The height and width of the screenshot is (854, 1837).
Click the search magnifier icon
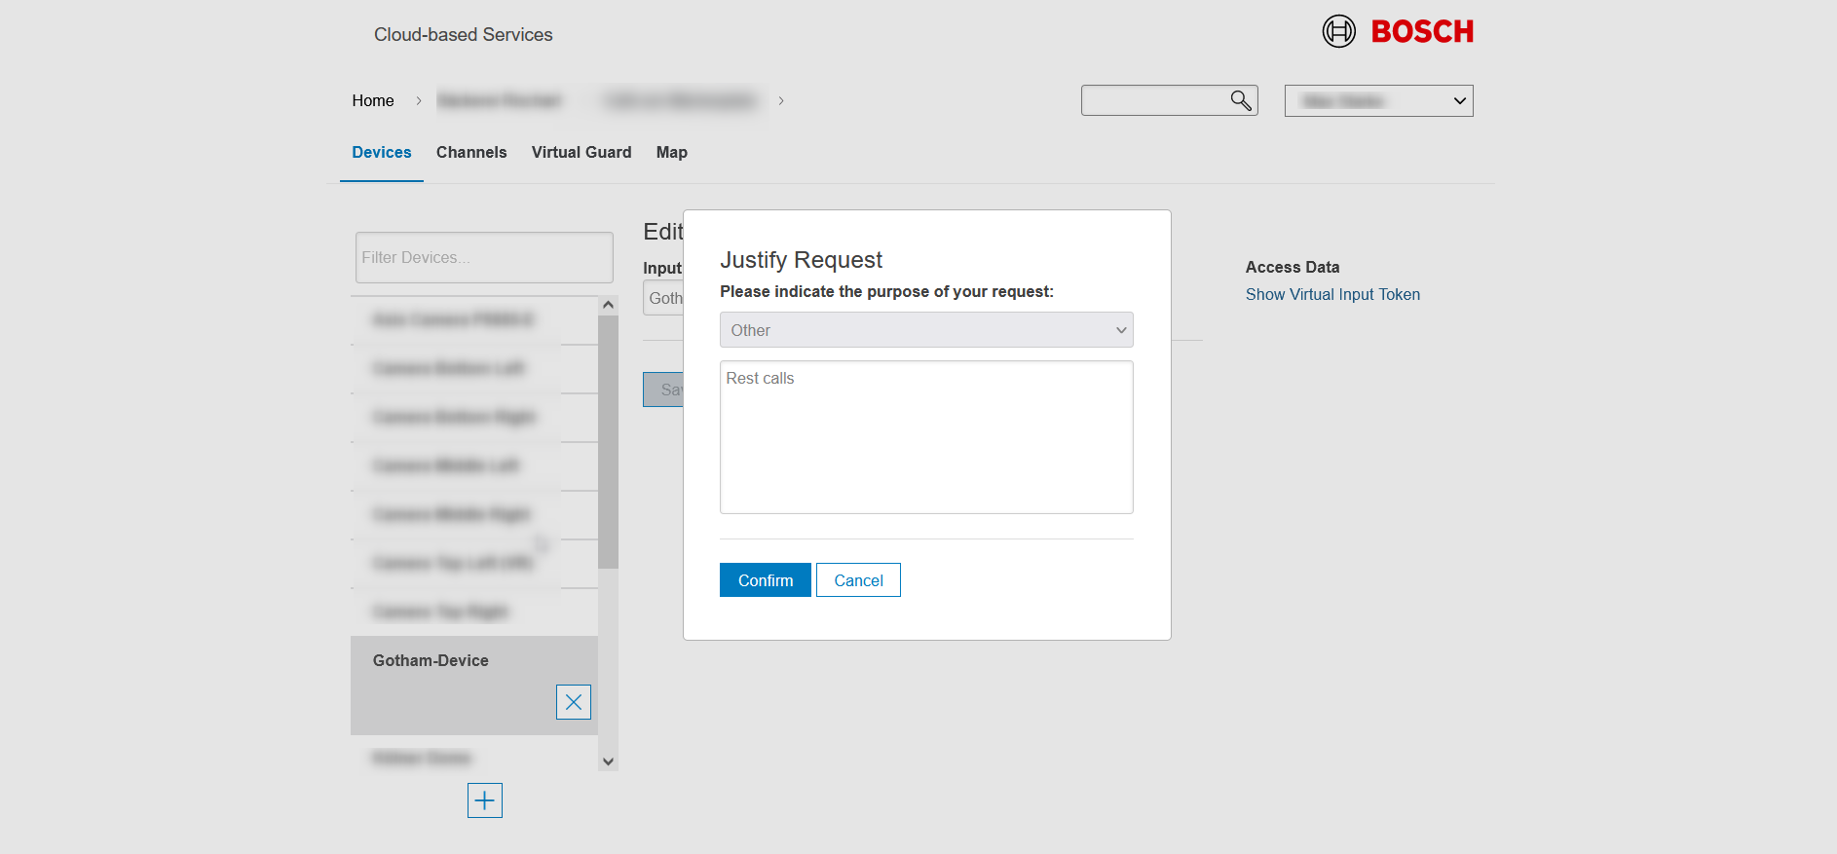[x=1240, y=100]
